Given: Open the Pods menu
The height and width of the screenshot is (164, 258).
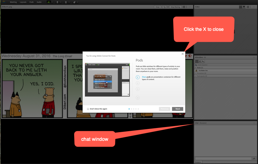Looking at the screenshot, I should (x=31, y=2).
